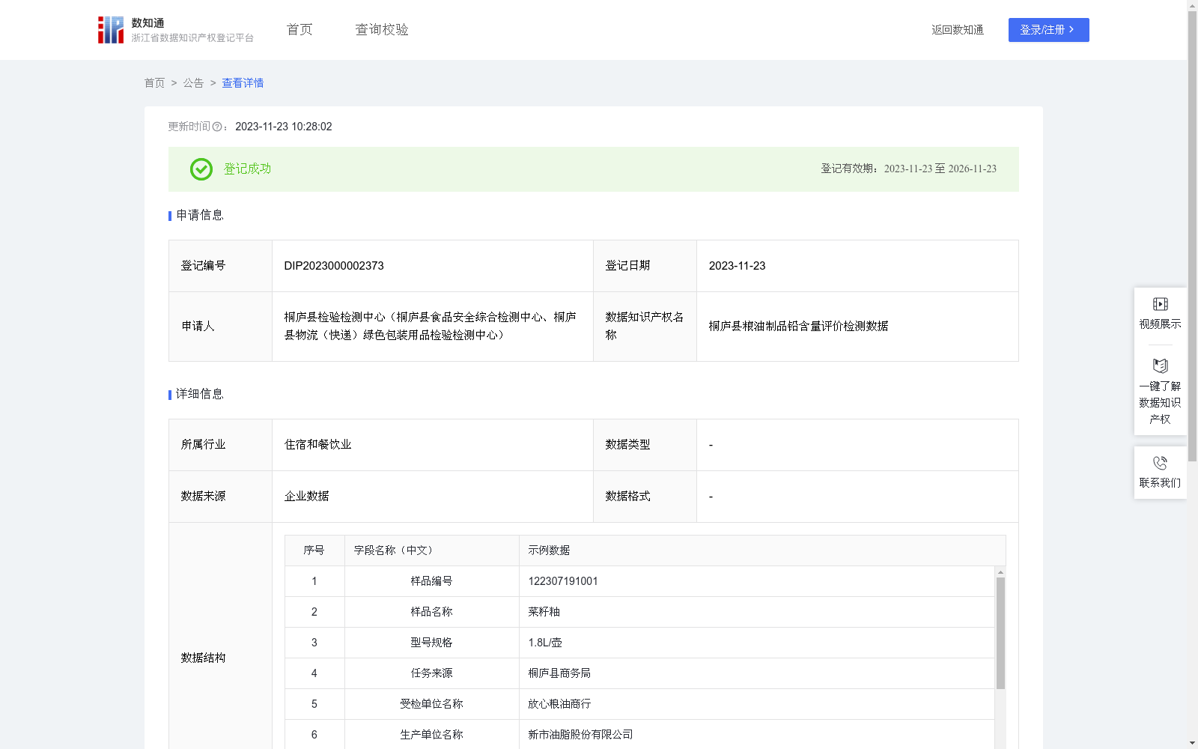Click the green 登记成功 checkmark icon
This screenshot has height=749, width=1198.
pyautogui.click(x=201, y=169)
